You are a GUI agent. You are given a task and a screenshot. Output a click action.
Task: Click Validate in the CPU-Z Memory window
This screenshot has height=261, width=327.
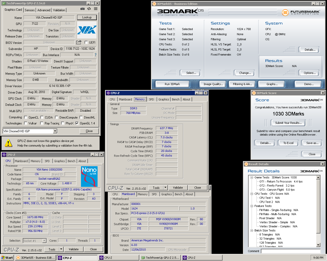point(178,188)
